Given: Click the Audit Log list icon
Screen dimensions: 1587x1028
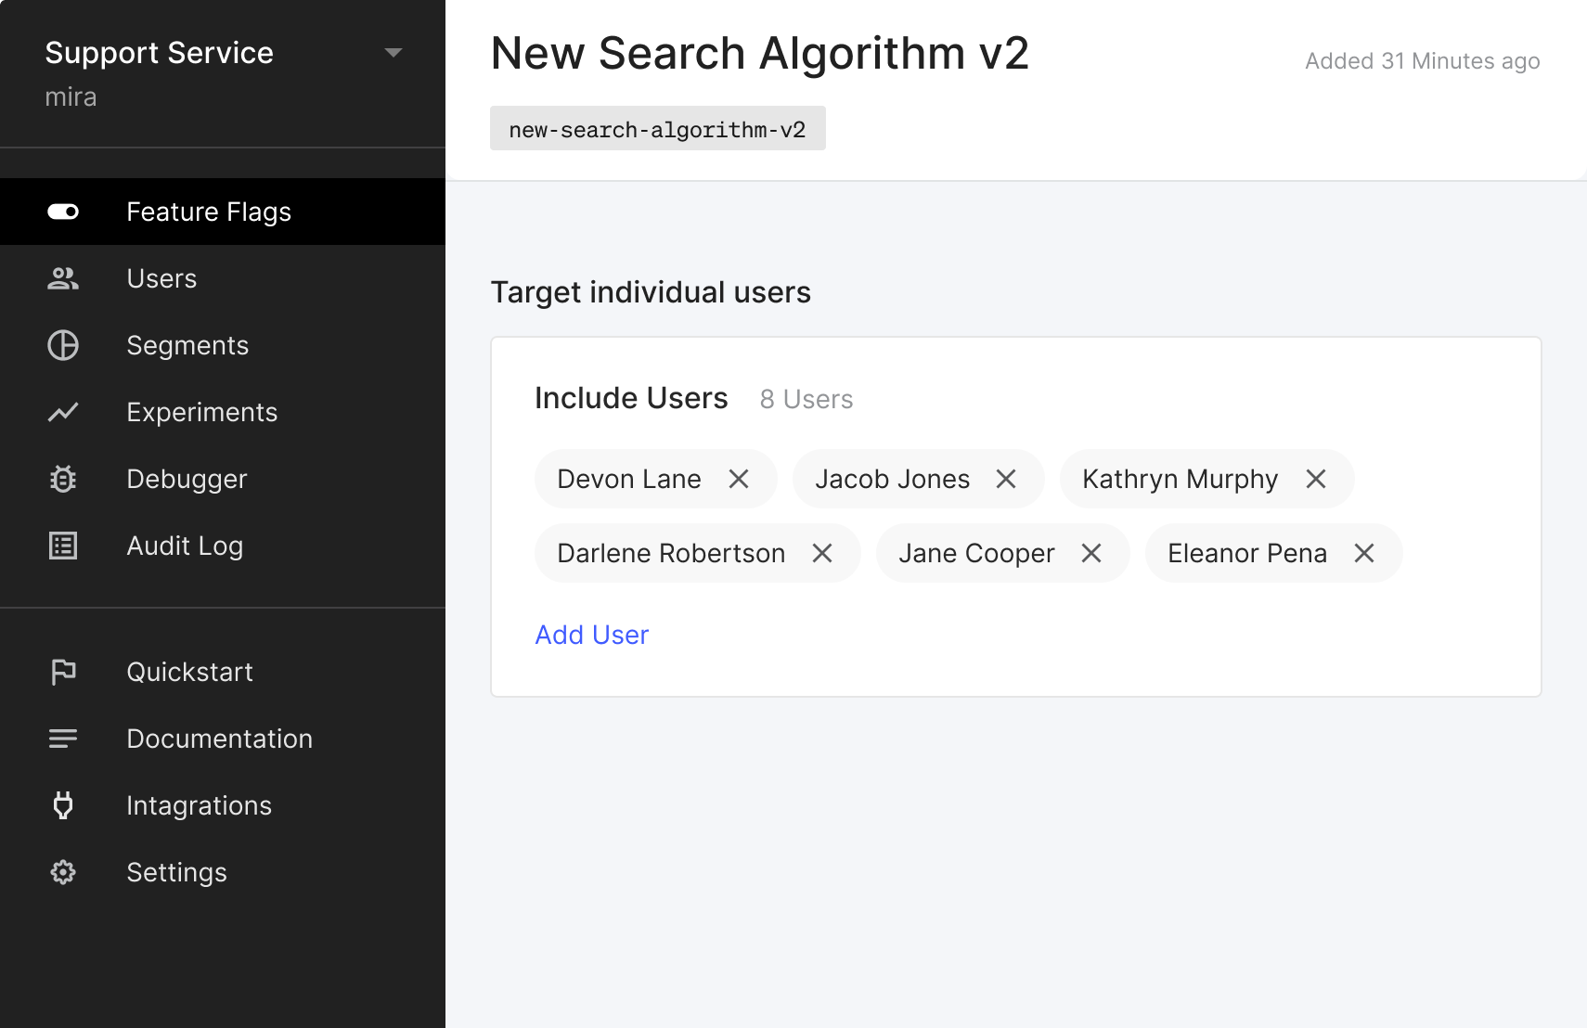Looking at the screenshot, I should (x=63, y=546).
